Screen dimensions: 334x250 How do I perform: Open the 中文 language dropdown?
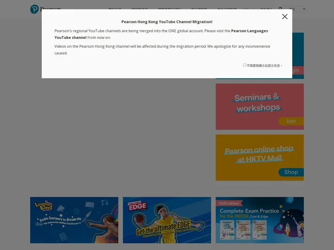click(x=296, y=9)
